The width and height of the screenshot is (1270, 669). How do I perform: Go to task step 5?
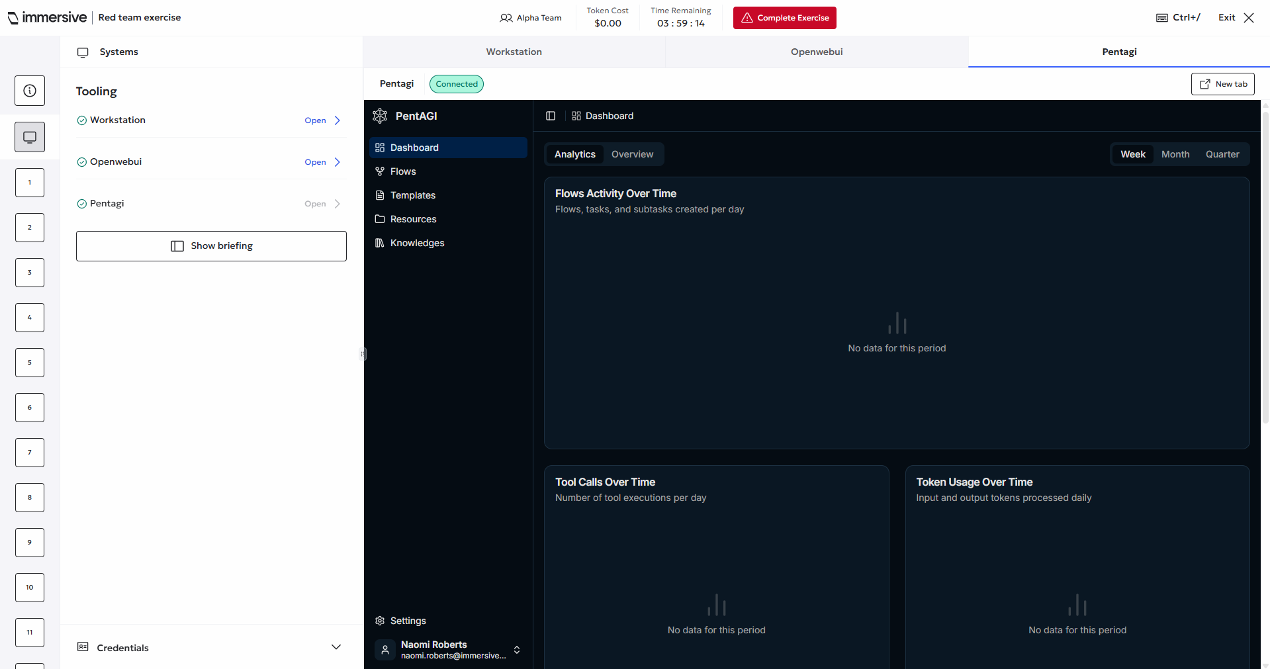30,363
